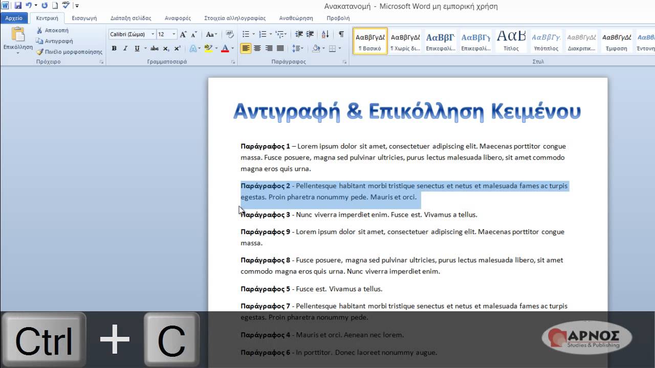Toggle Align Left paragraph button
Screen dimensions: 655x368
tap(246, 49)
